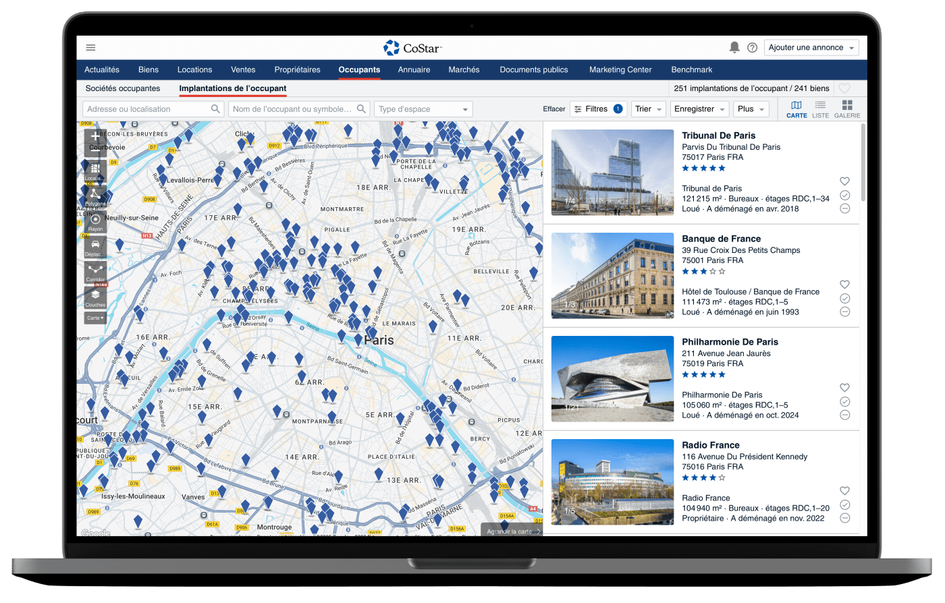The width and height of the screenshot is (945, 603).
Task: Toggle the minus exclude icon for Philharmonie De Paris
Action: (844, 415)
